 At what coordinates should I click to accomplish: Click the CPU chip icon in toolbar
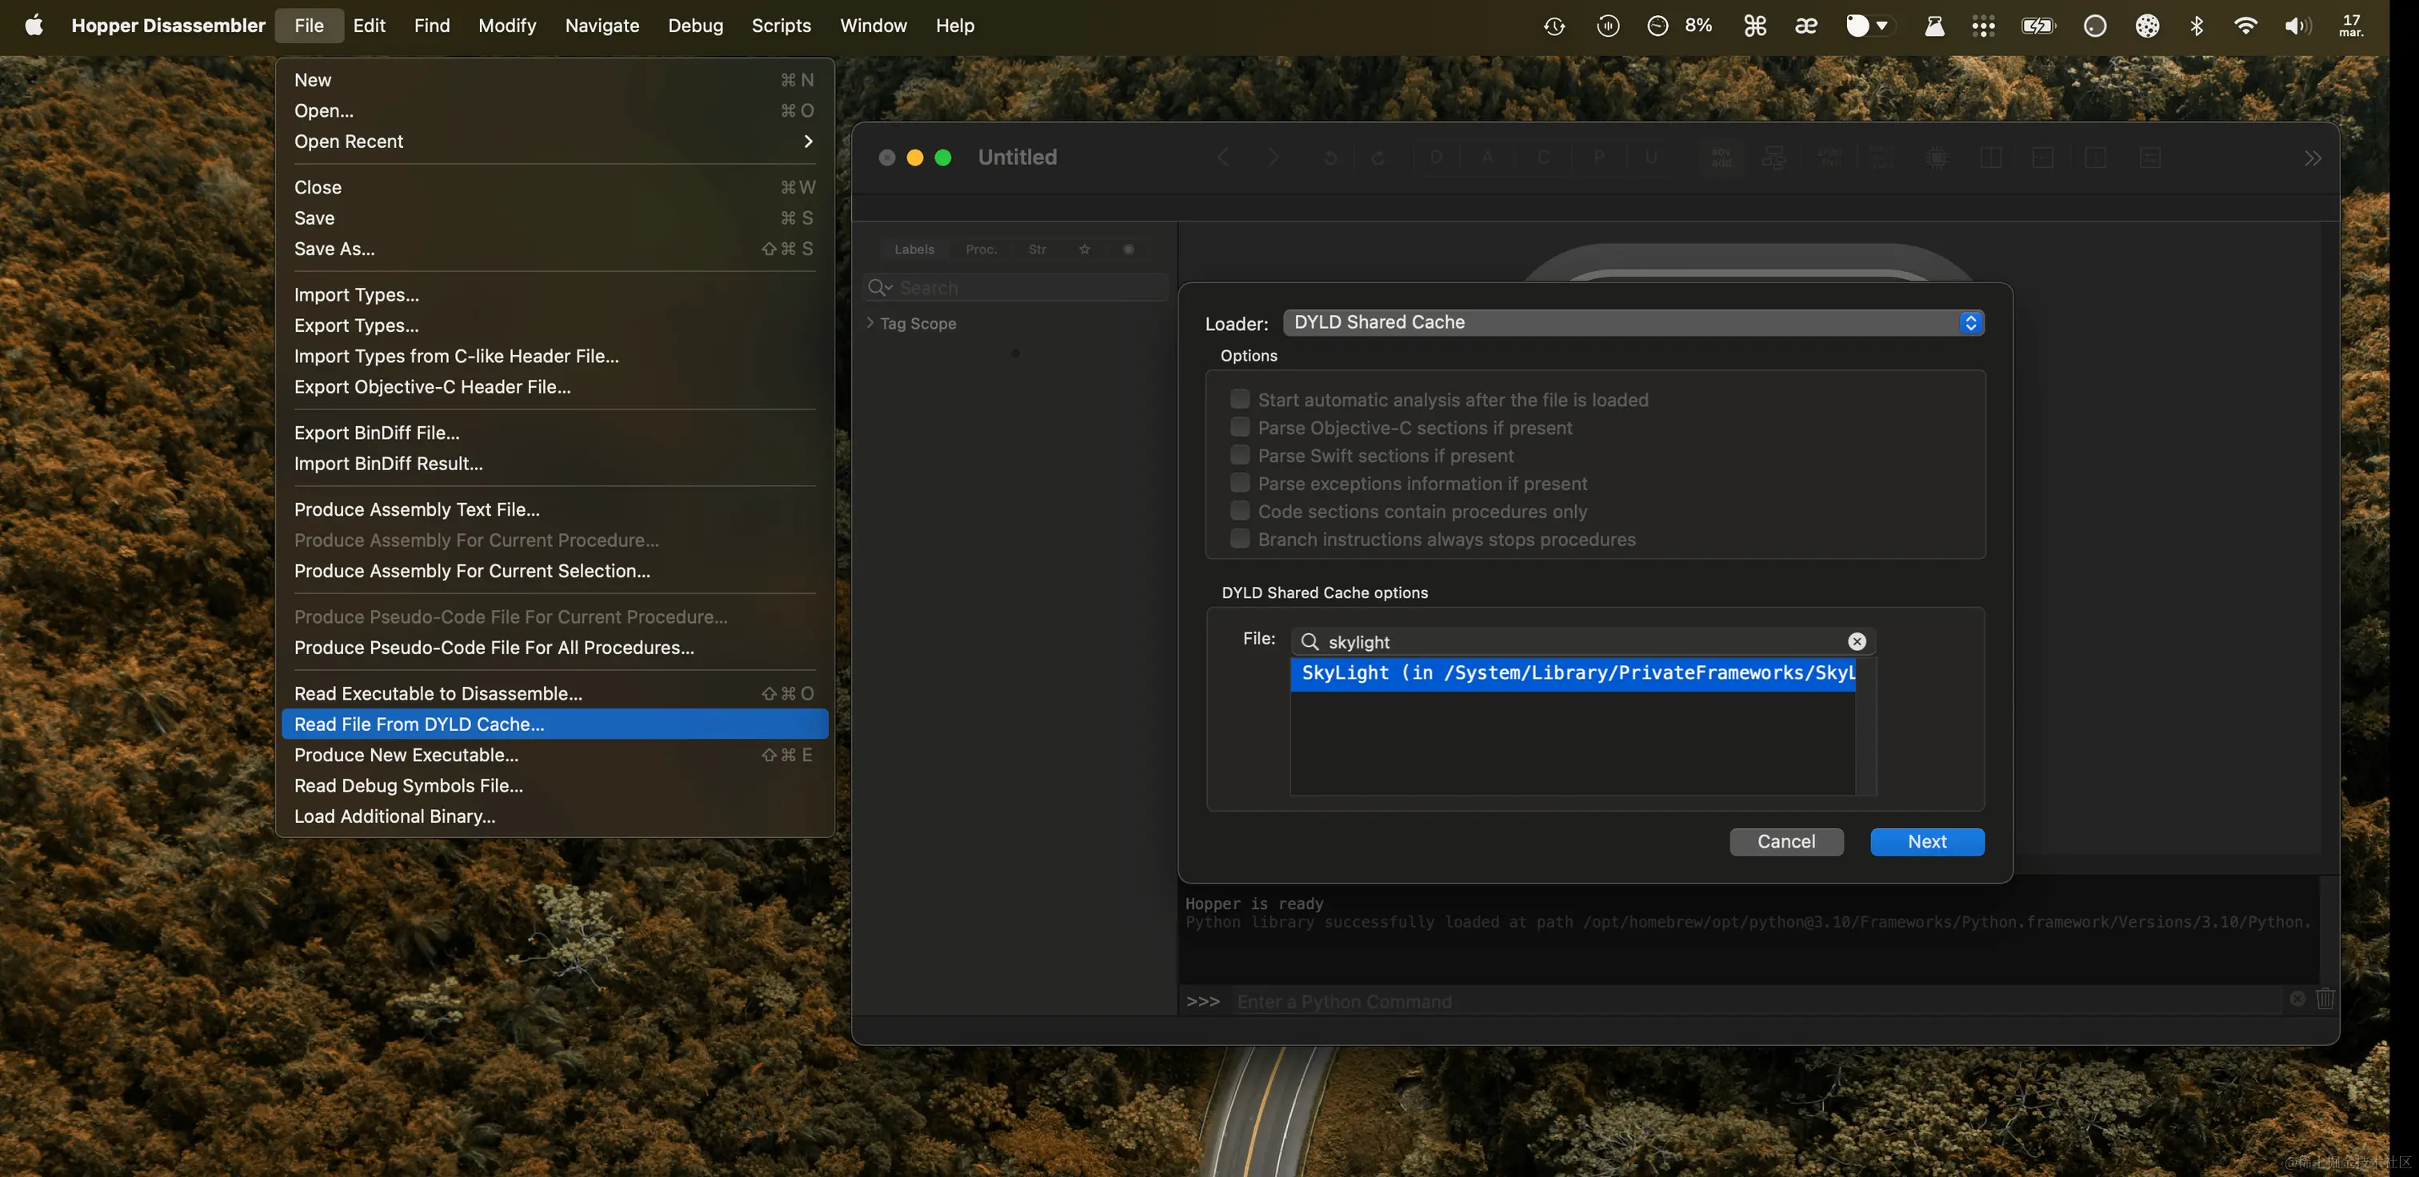point(1937,157)
